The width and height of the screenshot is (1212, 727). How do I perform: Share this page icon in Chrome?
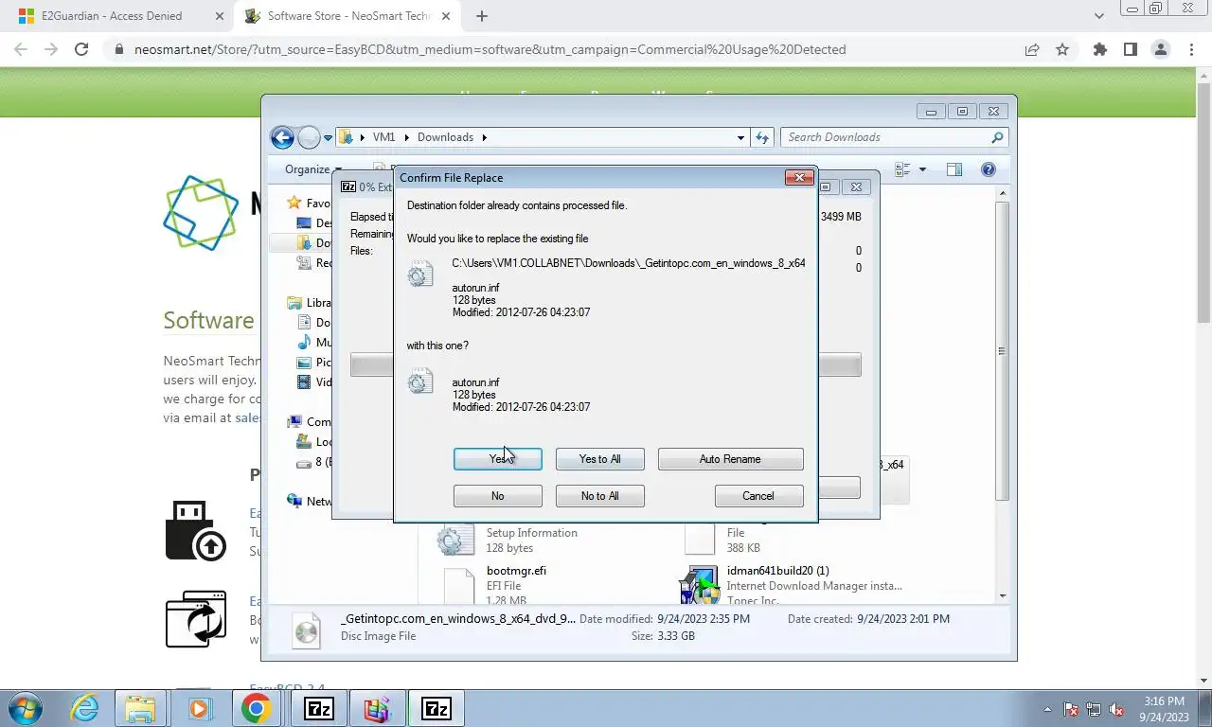[x=1032, y=49]
